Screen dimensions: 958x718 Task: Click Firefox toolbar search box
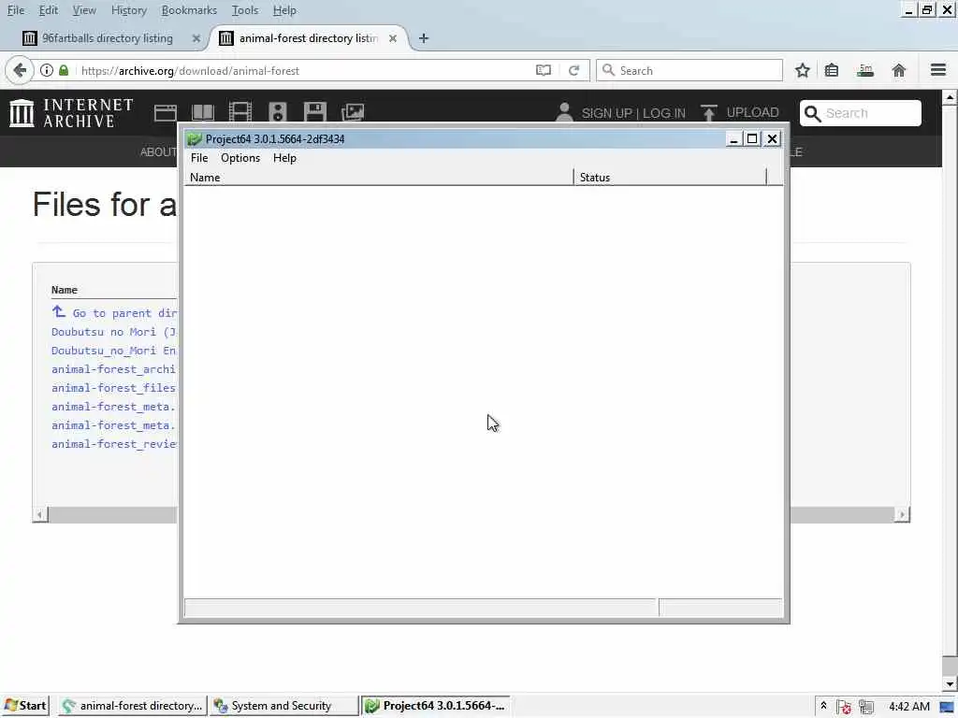point(689,71)
